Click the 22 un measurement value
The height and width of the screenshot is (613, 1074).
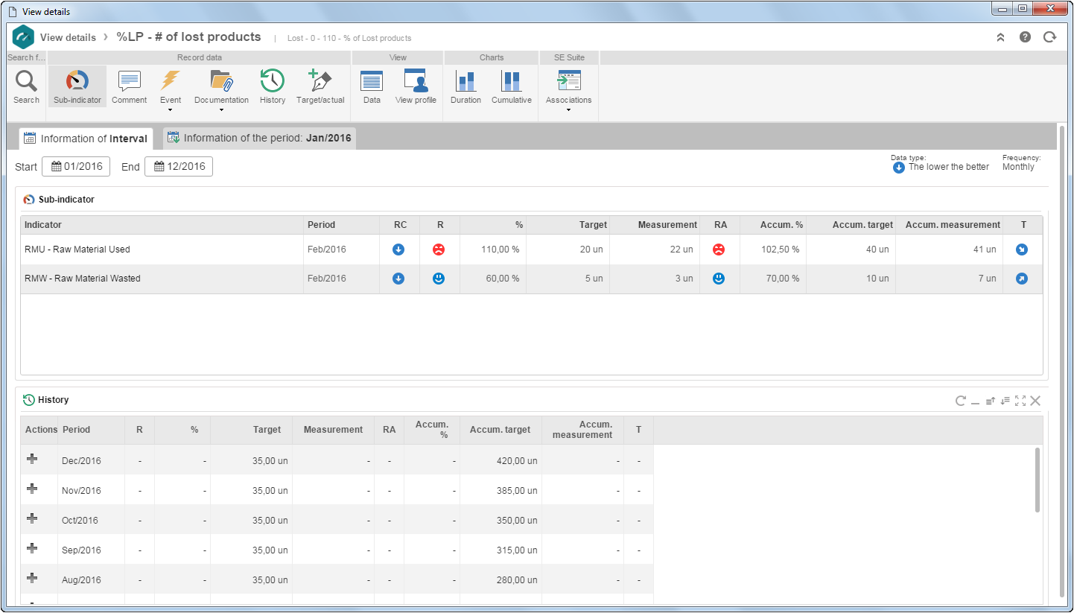(681, 250)
